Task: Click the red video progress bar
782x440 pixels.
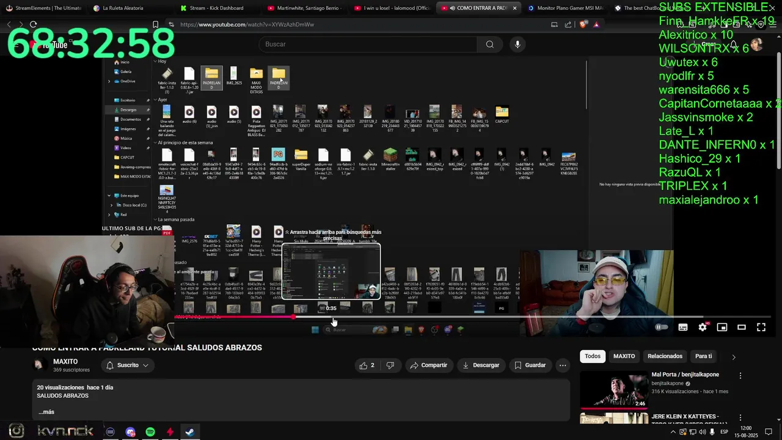Action: [235, 317]
